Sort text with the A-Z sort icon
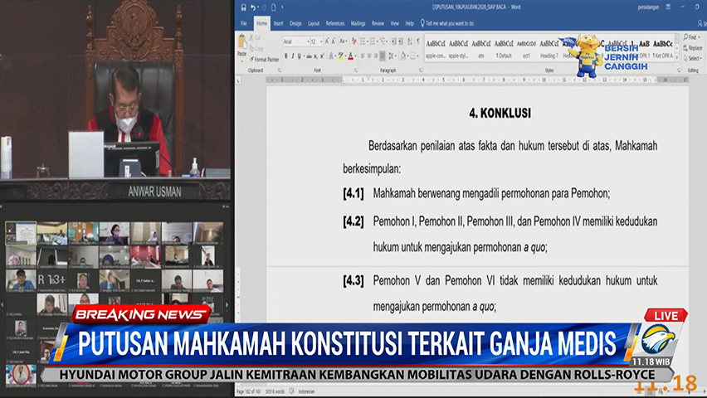Image resolution: width=707 pixels, height=398 pixels. 410,41
